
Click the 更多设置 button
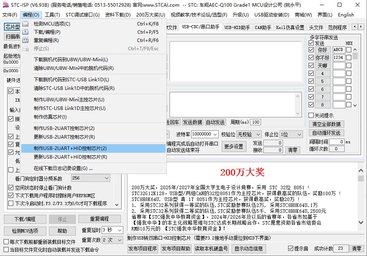[234, 146]
